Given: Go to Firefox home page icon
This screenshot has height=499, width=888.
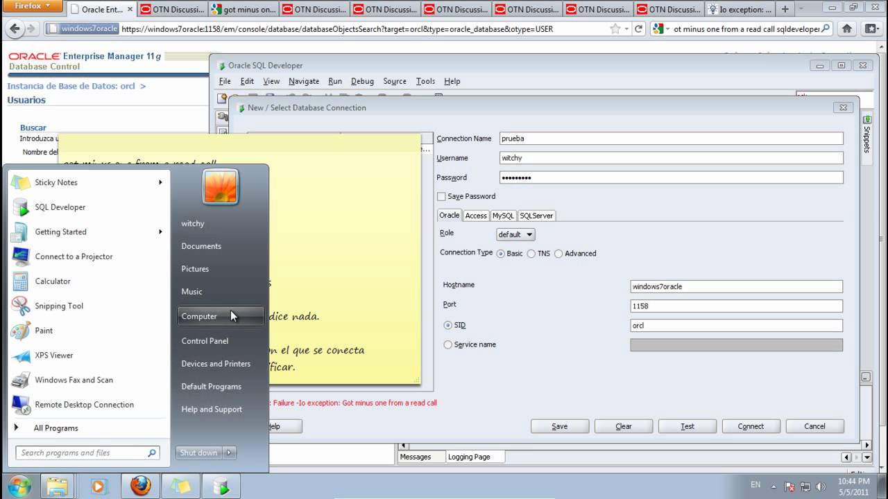Looking at the screenshot, I should coord(847,29).
